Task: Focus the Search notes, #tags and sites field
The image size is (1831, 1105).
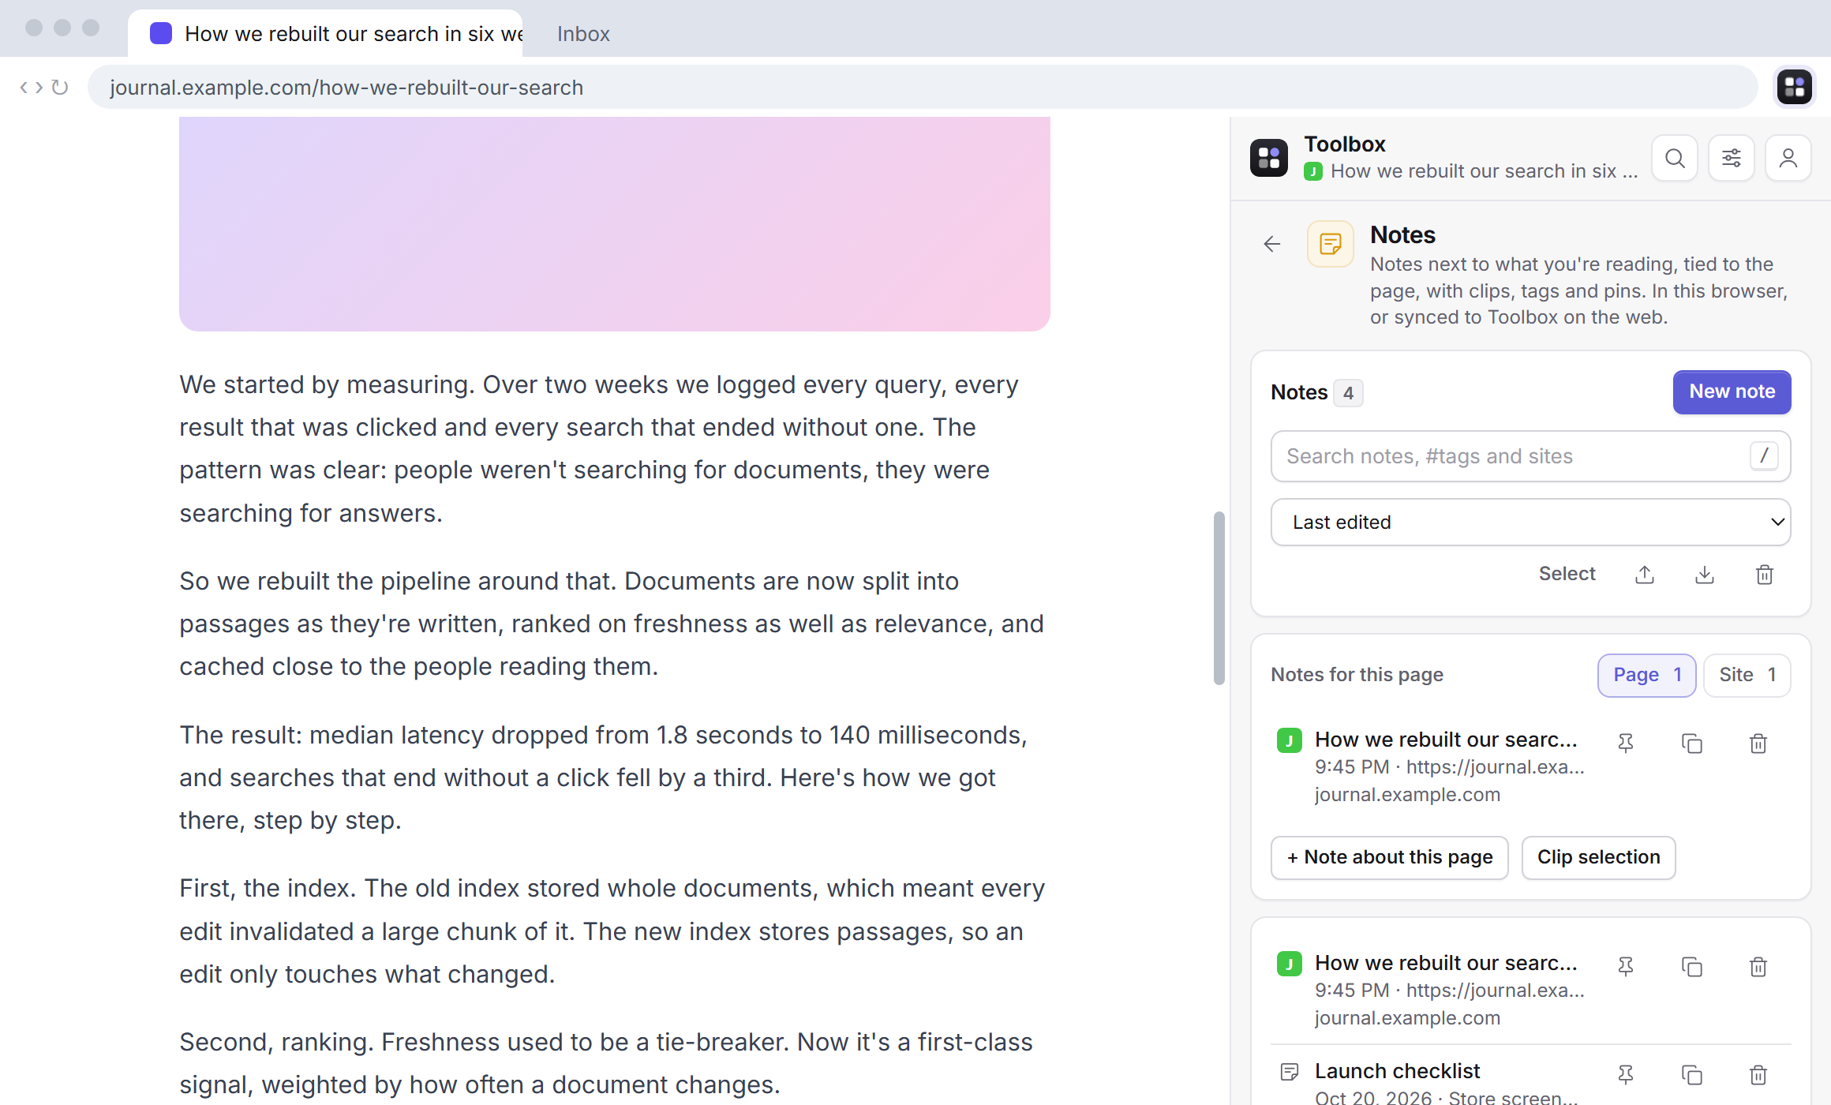Action: [1530, 456]
